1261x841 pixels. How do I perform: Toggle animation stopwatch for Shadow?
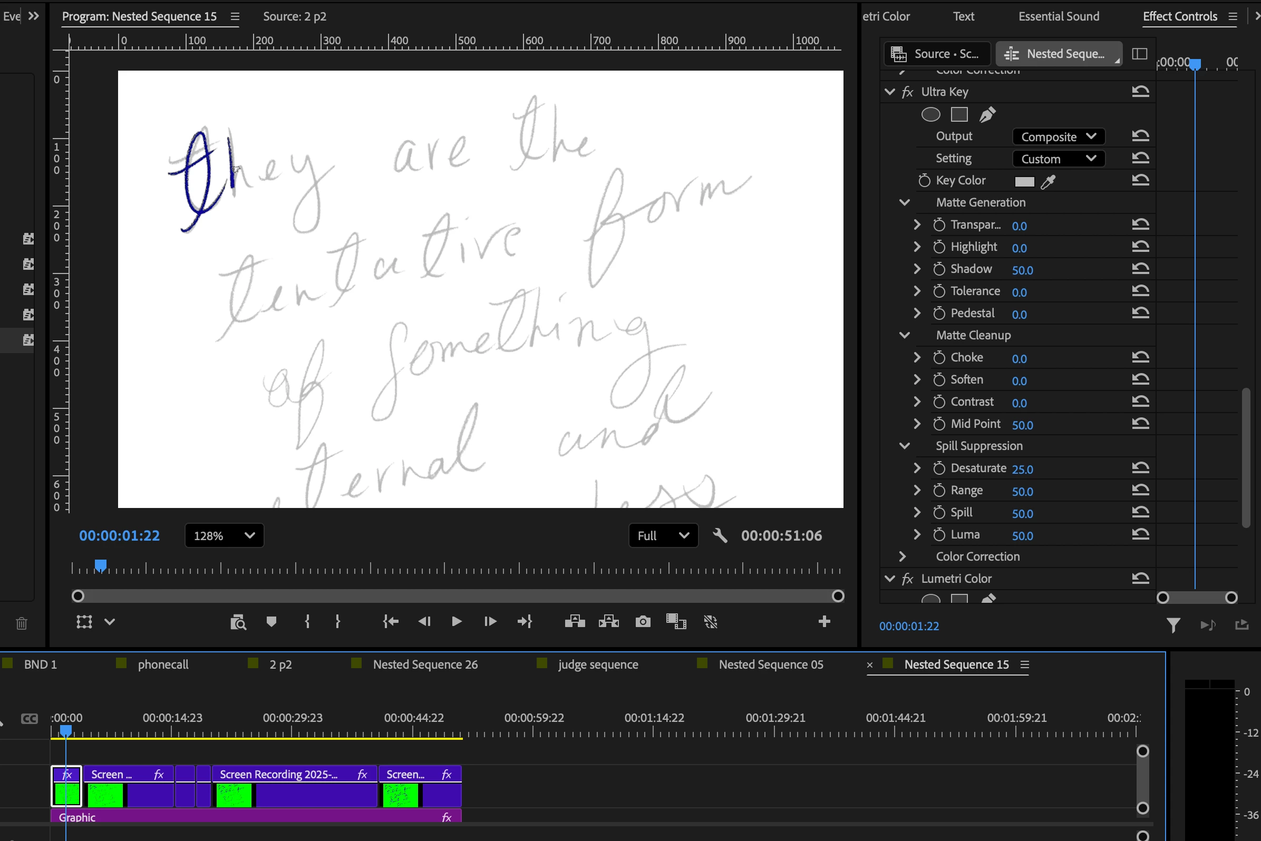[938, 269]
